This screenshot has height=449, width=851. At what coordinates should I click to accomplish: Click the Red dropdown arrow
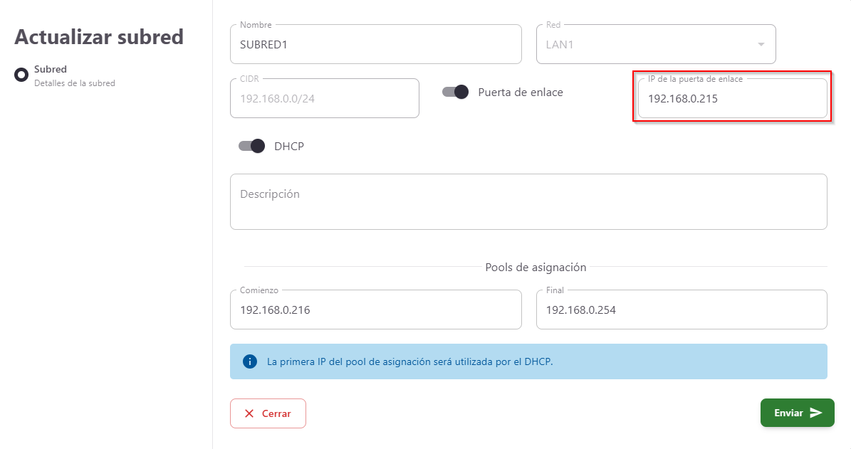(761, 44)
